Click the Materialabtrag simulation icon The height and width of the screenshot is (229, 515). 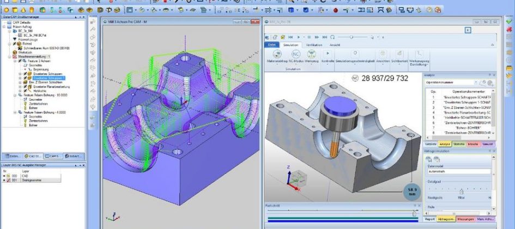click(x=277, y=54)
